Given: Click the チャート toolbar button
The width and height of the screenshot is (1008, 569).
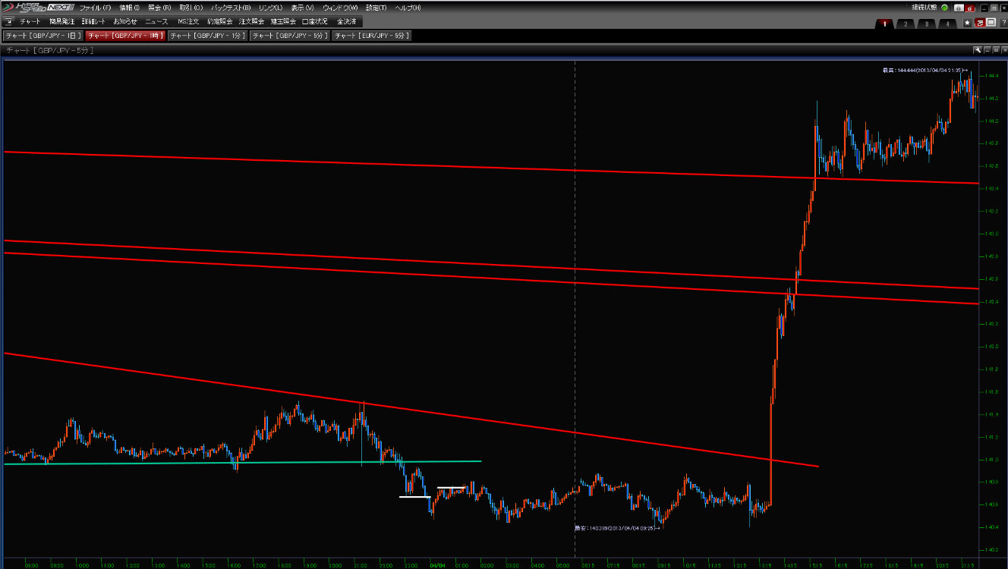Looking at the screenshot, I should 30,21.
